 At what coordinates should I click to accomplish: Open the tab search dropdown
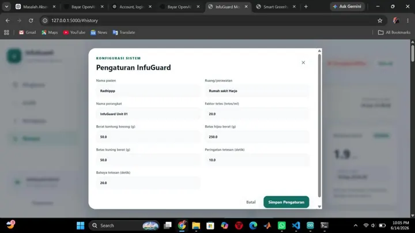coord(6,6)
